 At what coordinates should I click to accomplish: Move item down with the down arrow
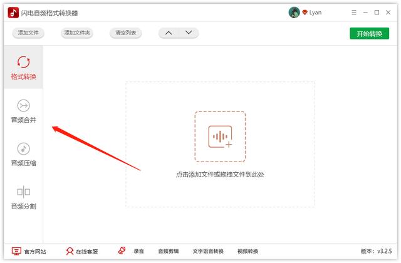tap(189, 33)
